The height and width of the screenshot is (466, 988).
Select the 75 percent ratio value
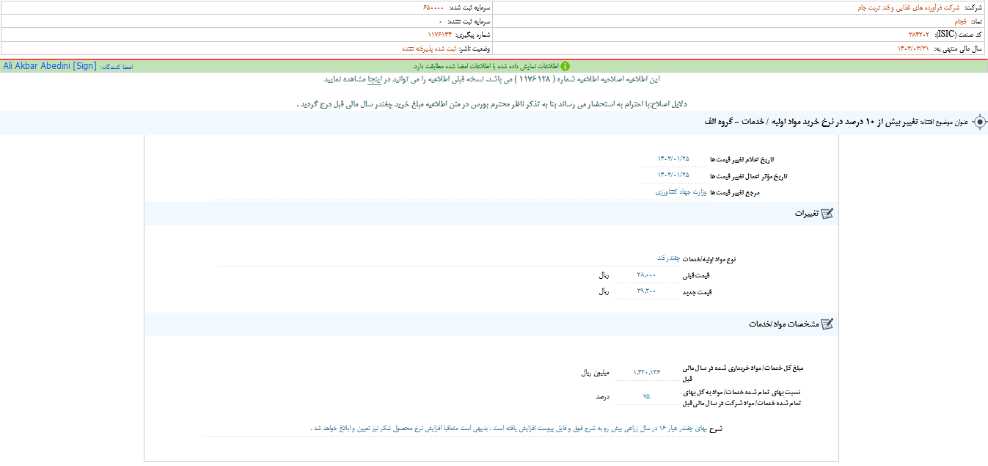[x=645, y=396]
